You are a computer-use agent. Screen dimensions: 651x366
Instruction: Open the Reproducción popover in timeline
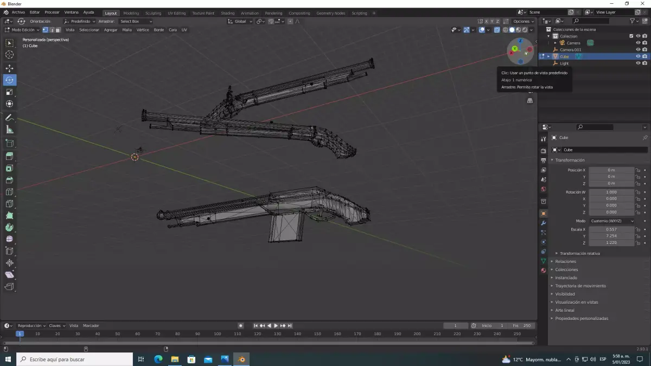pos(30,325)
